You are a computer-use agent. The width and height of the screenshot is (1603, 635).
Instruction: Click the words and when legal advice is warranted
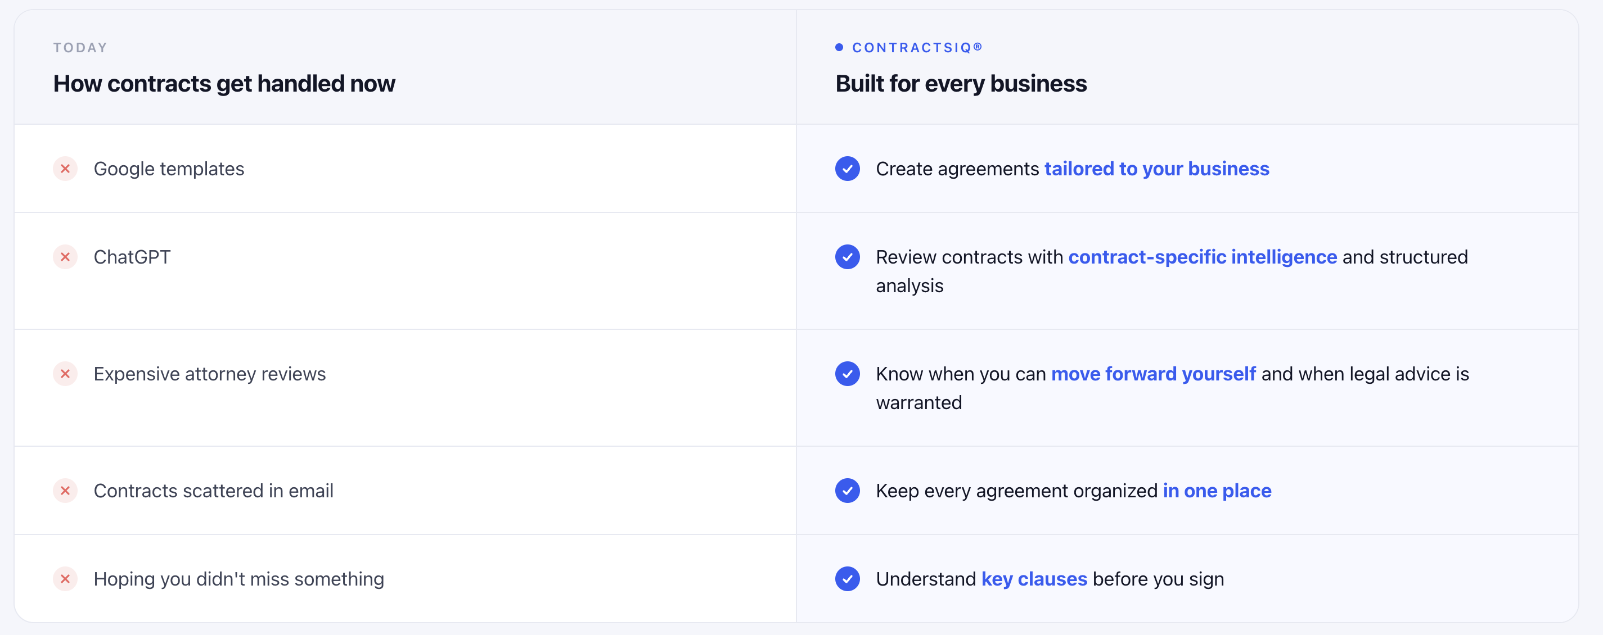(1173, 389)
